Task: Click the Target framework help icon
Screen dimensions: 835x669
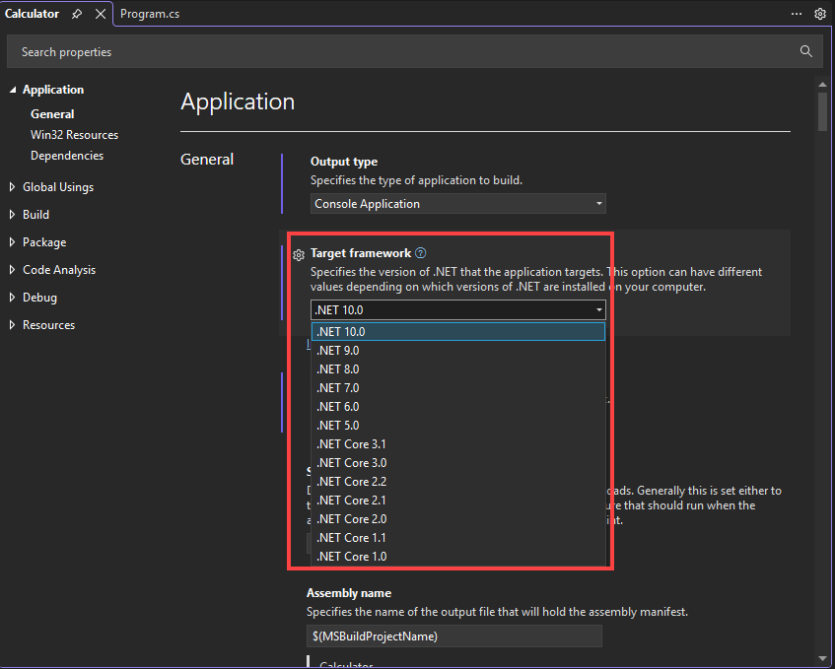Action: [x=421, y=253]
